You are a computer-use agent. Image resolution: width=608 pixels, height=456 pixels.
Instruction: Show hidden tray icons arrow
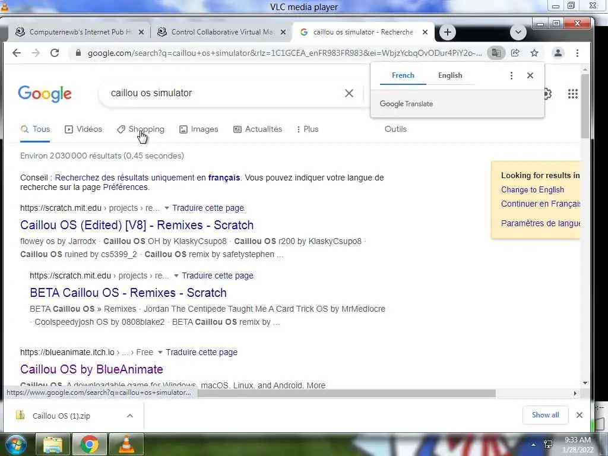534,444
